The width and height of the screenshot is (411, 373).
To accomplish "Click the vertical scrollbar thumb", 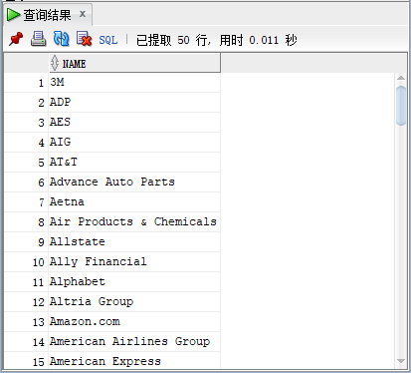I will [401, 106].
